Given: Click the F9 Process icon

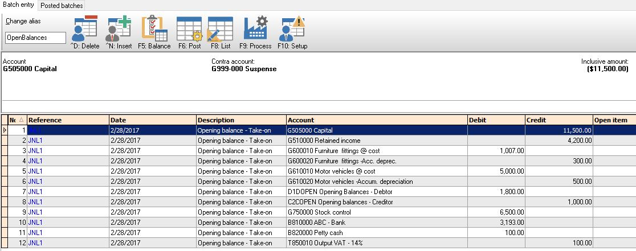Looking at the screenshot, I should [x=255, y=28].
